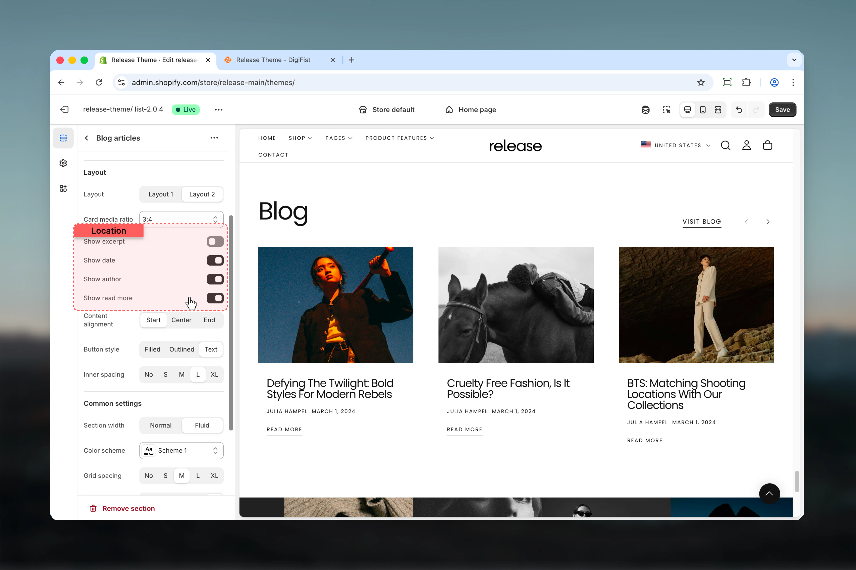Select Layout 1 option
This screenshot has height=570, width=856.
click(x=160, y=194)
